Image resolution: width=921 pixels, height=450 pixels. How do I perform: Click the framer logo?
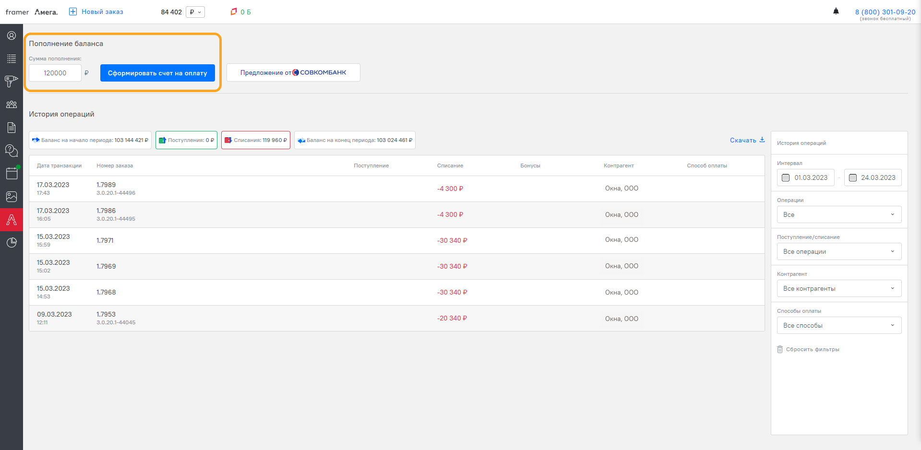tap(17, 12)
